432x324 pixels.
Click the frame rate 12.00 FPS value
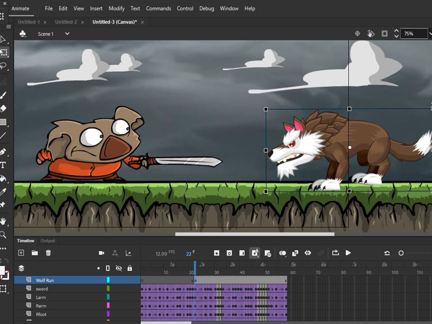click(165, 253)
